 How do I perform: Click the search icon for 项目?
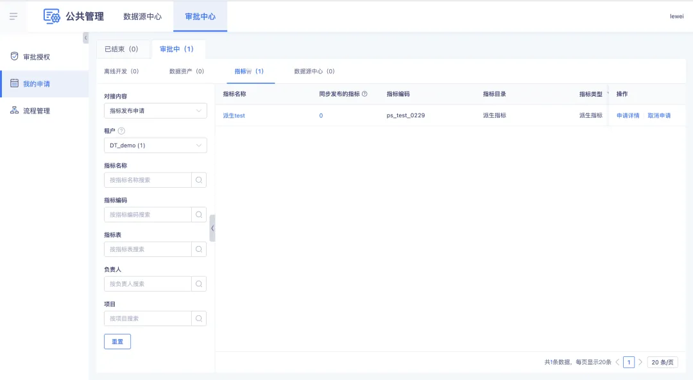click(199, 318)
